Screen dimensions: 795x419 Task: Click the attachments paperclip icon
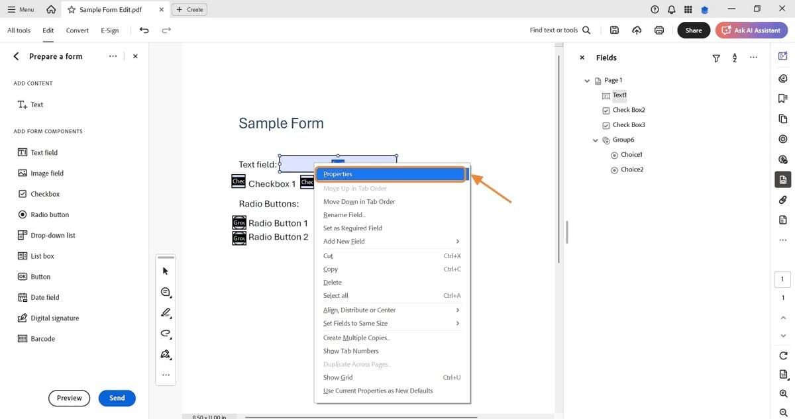tap(782, 199)
